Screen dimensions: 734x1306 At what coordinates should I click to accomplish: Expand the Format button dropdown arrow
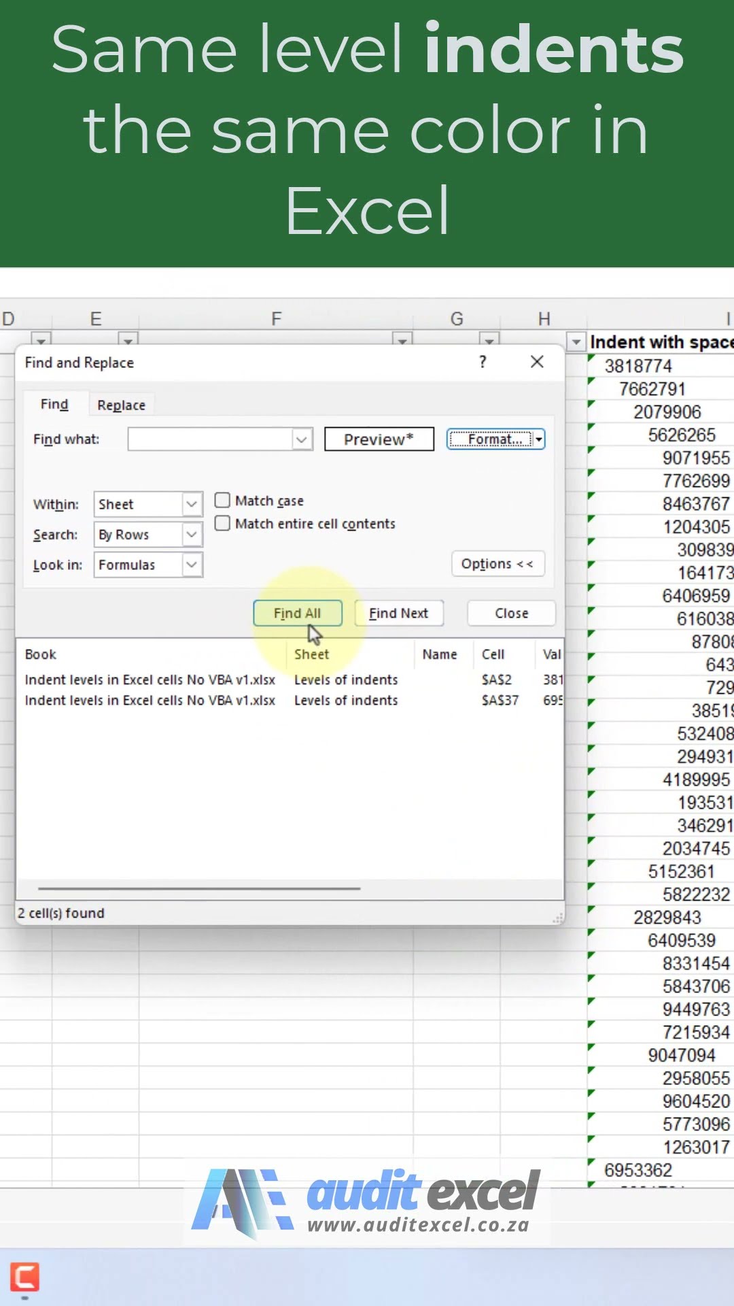click(x=540, y=439)
